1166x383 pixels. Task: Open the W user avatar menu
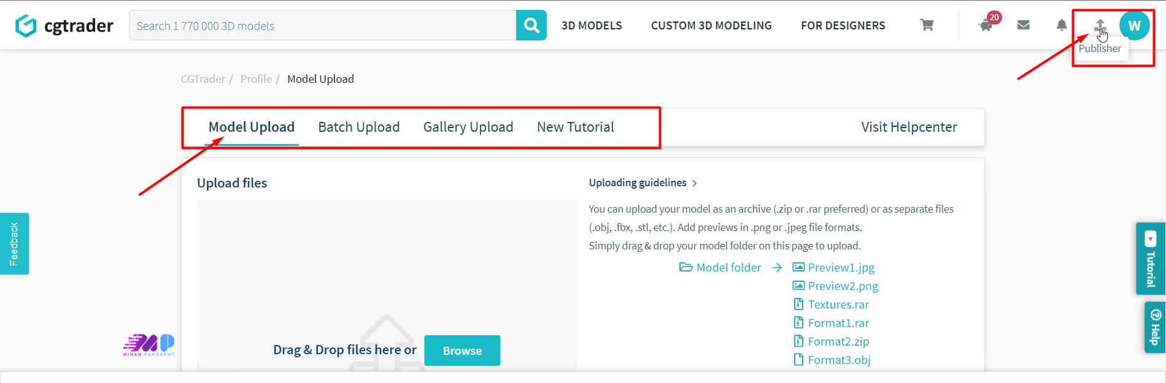click(x=1134, y=26)
